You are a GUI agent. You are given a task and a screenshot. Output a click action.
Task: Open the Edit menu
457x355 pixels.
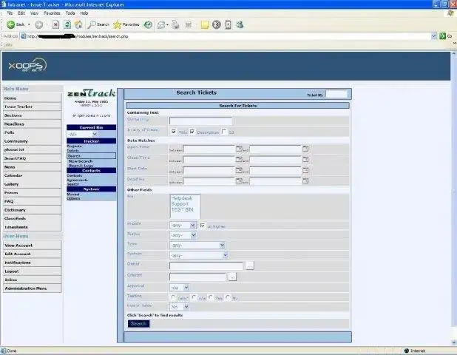21,13
